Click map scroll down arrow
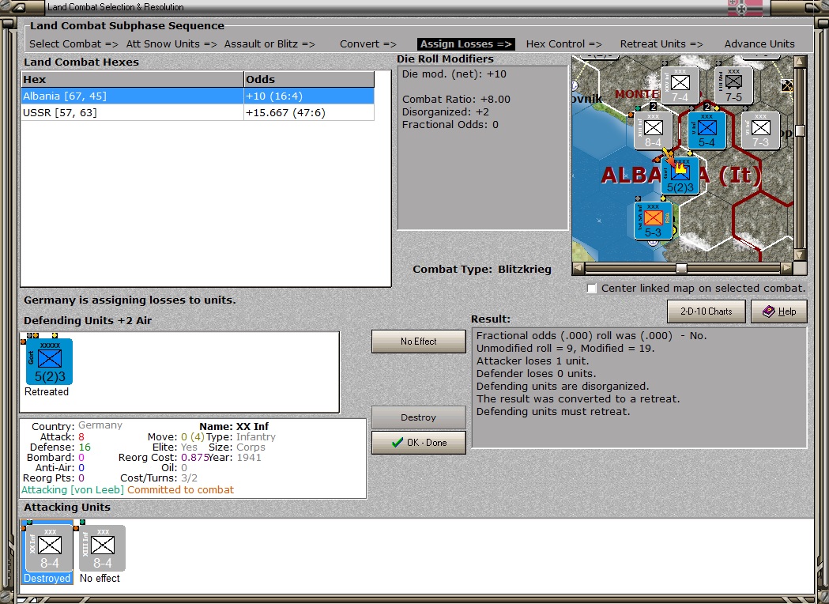 click(x=800, y=255)
